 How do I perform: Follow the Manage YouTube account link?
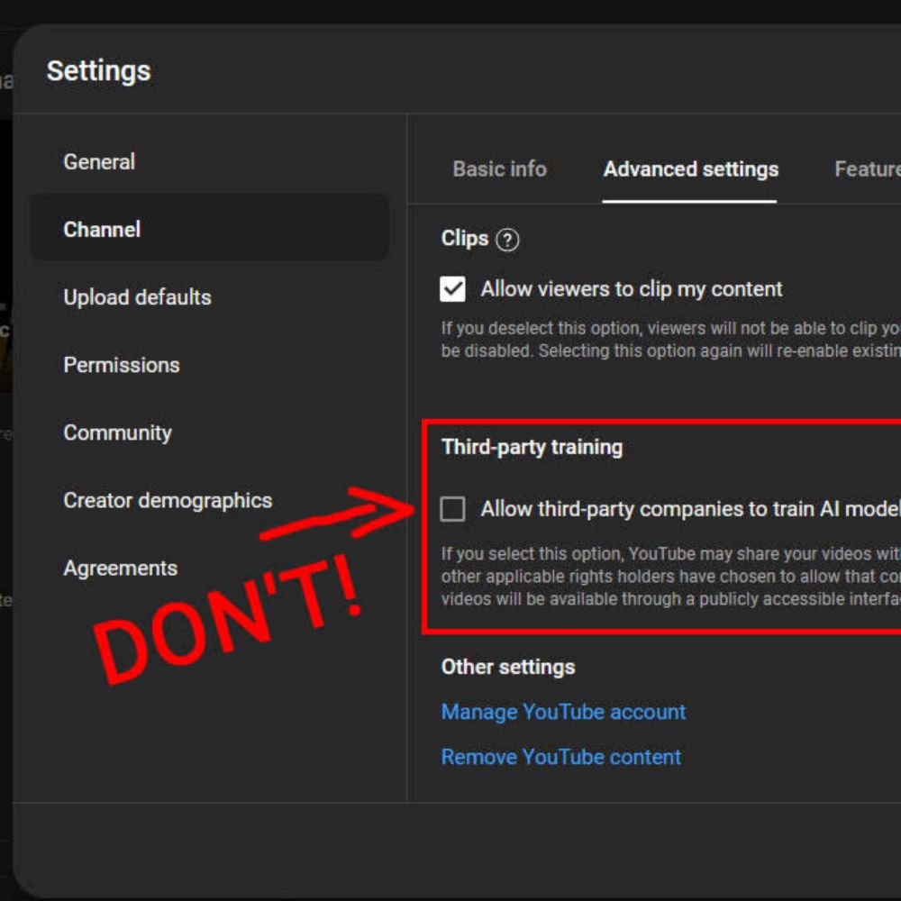point(563,712)
